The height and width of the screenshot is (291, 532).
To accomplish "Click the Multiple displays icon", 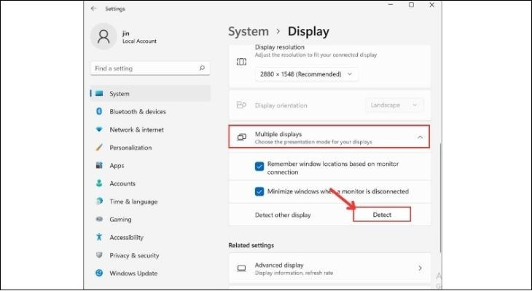I will coord(241,137).
